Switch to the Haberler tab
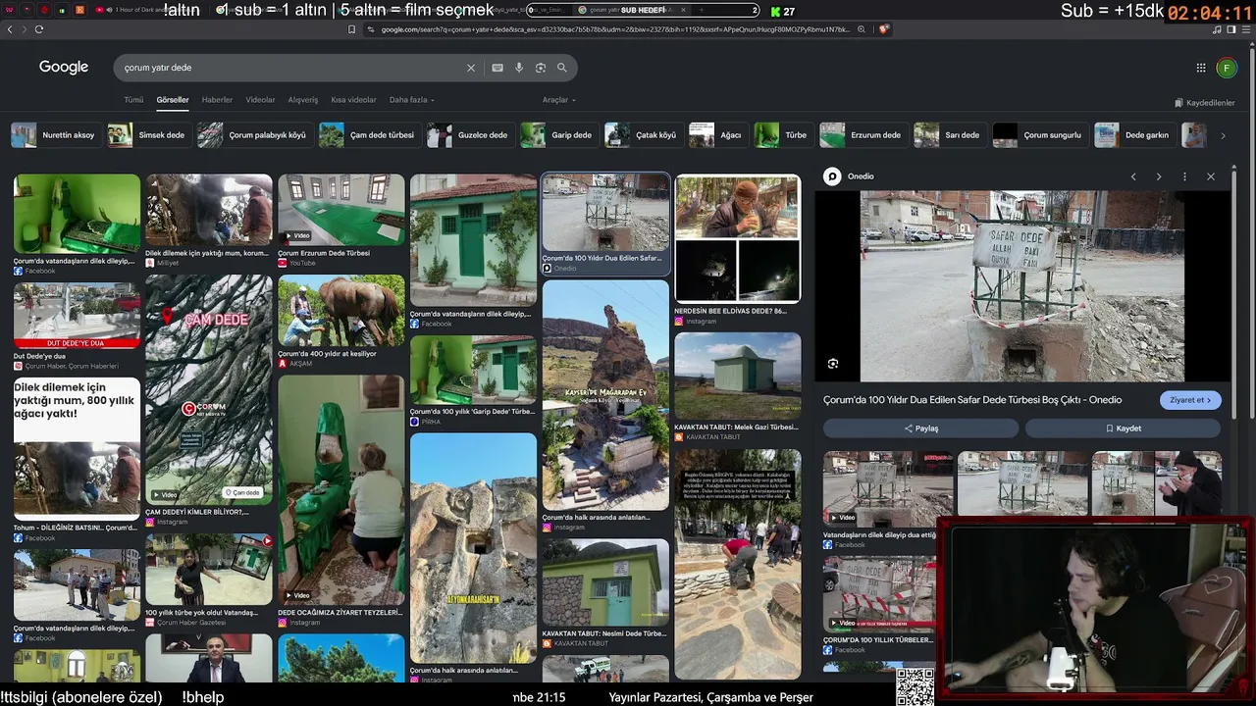Viewport: 1256px width, 706px height. [x=217, y=100]
